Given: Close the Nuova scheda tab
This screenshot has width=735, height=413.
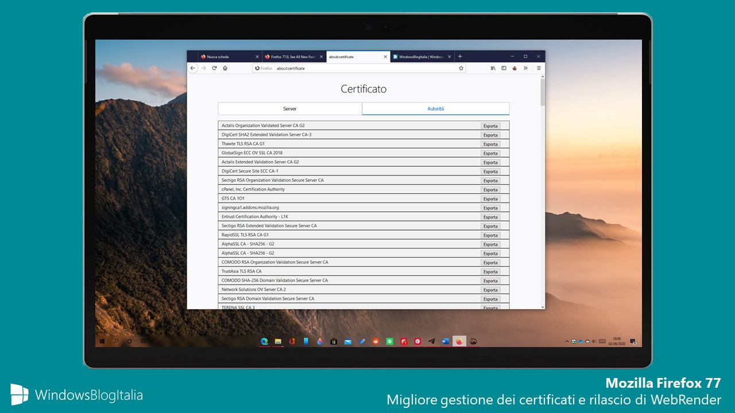Looking at the screenshot, I should (x=257, y=57).
